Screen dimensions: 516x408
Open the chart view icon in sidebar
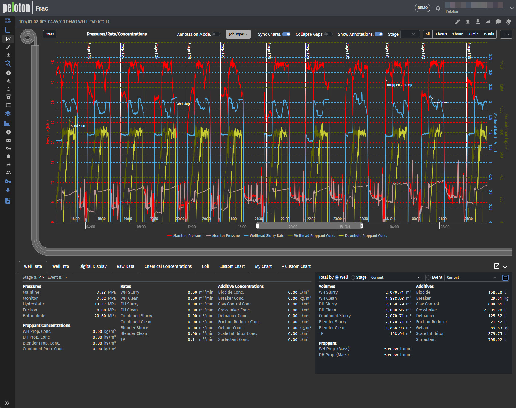tap(8, 39)
